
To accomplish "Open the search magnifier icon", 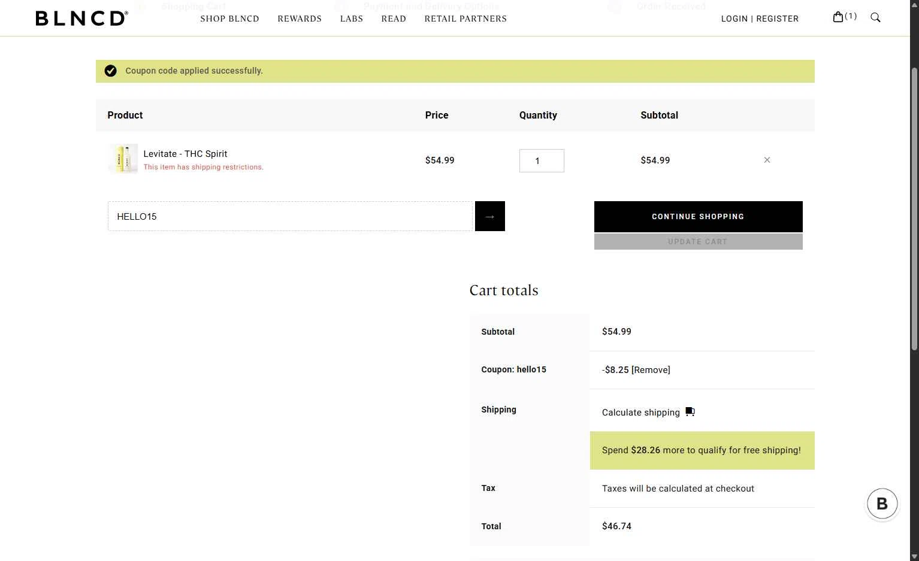I will 875,17.
